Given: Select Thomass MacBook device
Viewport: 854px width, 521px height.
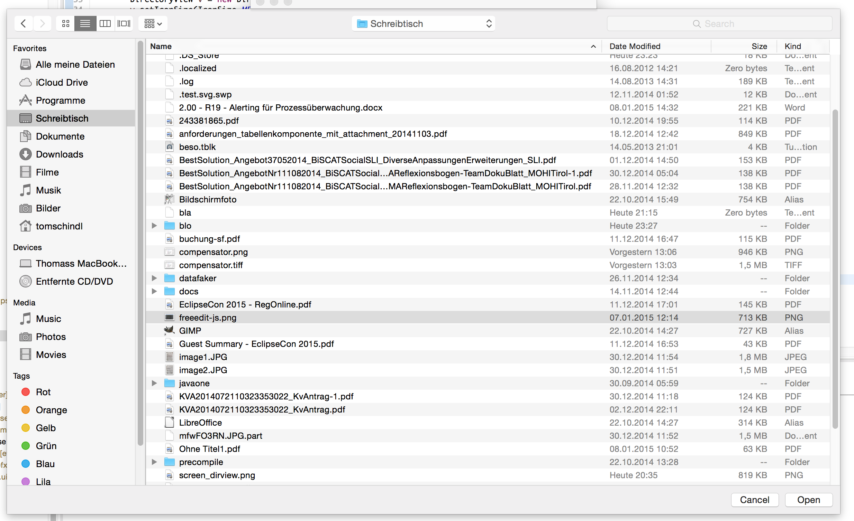Looking at the screenshot, I should point(71,264).
